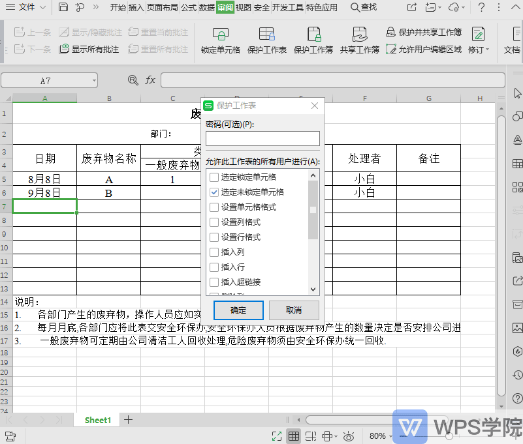Expand the more quick access tools chevron
523x444 pixels.
point(96,7)
